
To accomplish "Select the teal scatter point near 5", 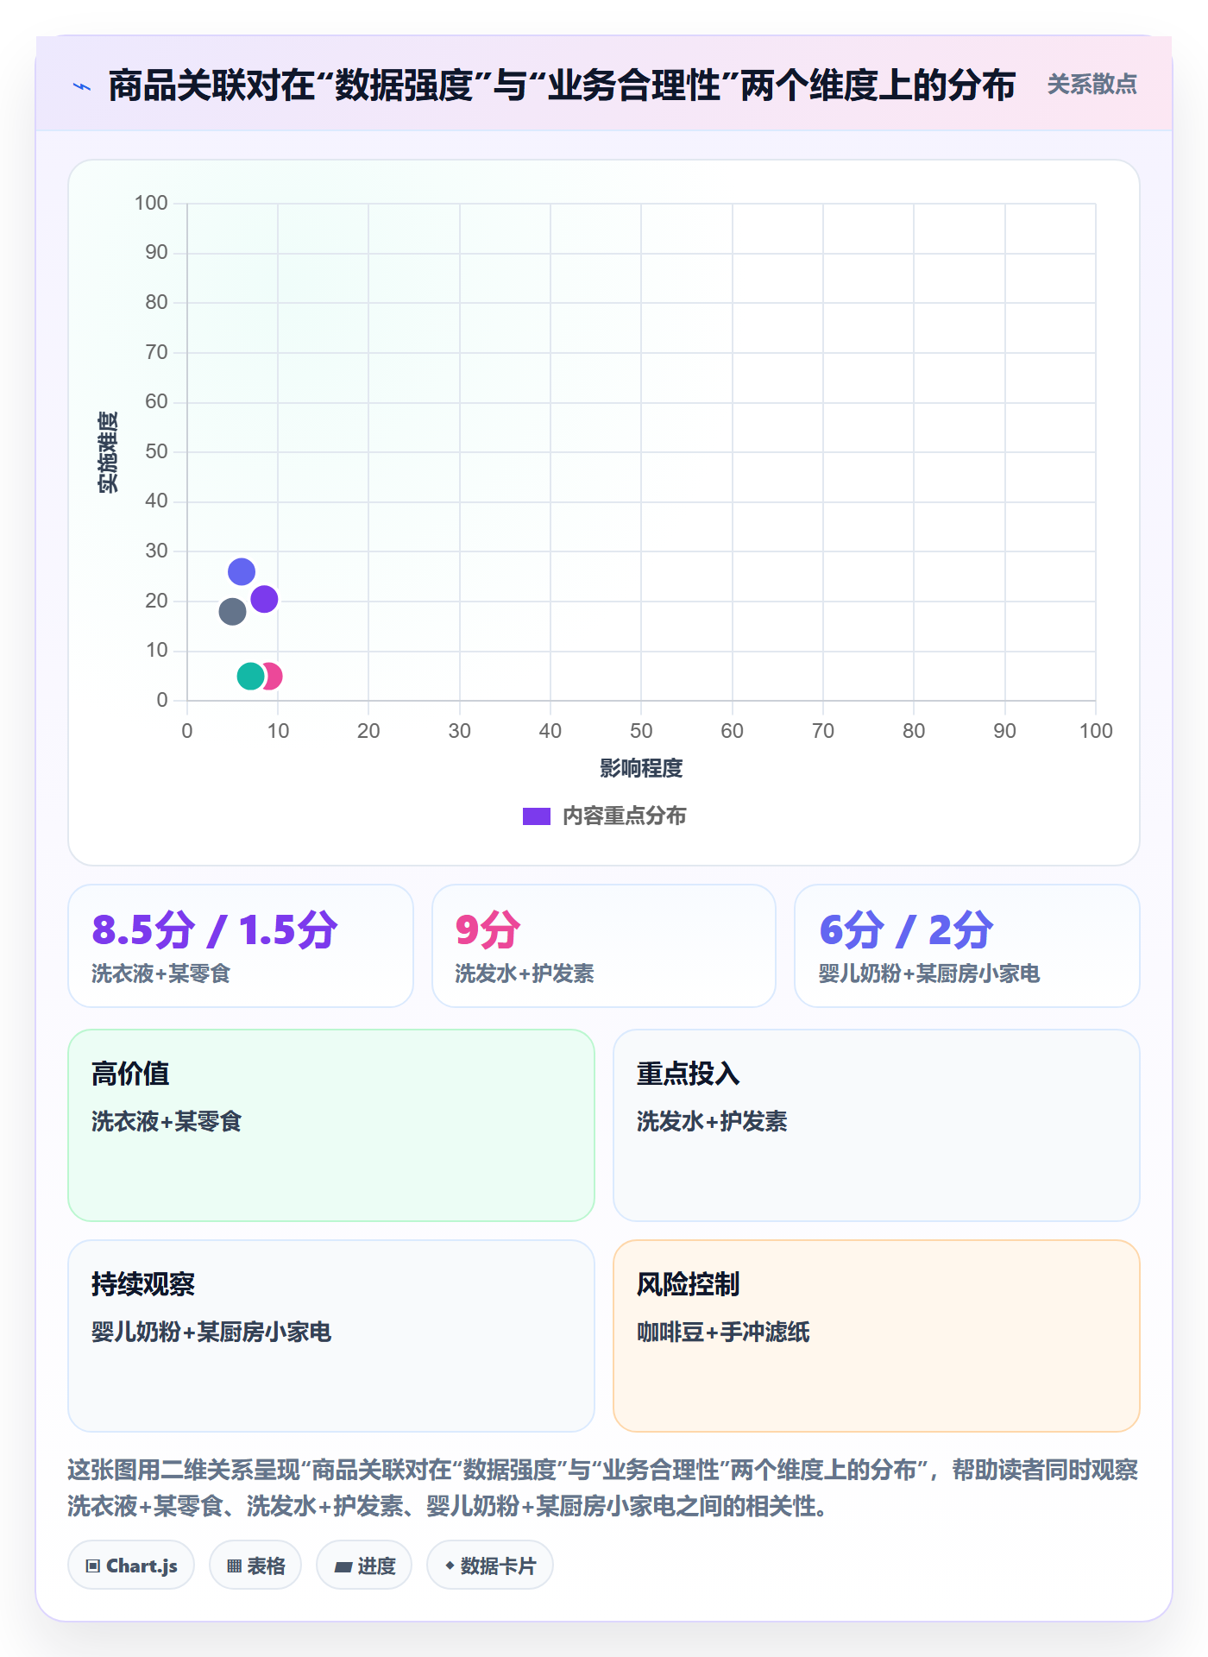I will (250, 676).
